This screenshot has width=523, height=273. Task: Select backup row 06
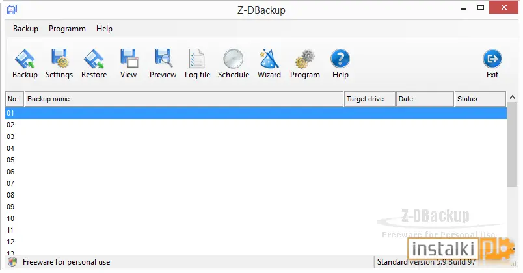tap(256, 172)
